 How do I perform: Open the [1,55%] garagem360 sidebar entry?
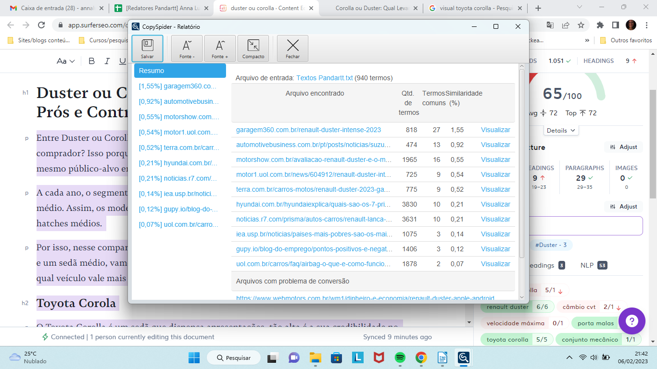(178, 86)
